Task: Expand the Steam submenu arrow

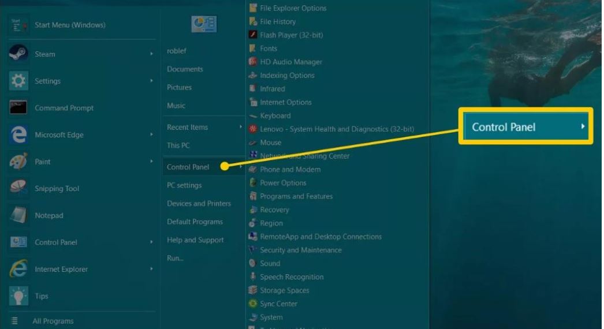Action: 151,54
